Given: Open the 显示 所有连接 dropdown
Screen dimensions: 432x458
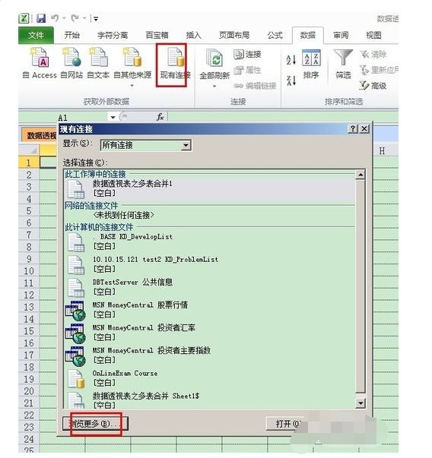Looking at the screenshot, I should click(146, 145).
